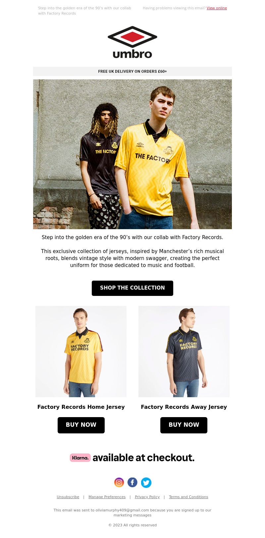Click the free UK delivery banner
The image size is (265, 538).
pos(132,71)
